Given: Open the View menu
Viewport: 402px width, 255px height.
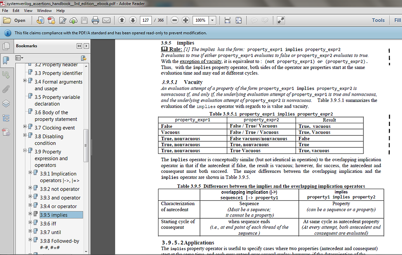Looking at the screenshot, I should [x=28, y=10].
